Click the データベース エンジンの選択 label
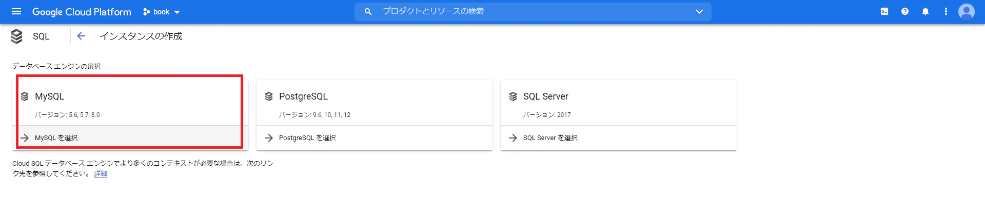 [x=56, y=66]
